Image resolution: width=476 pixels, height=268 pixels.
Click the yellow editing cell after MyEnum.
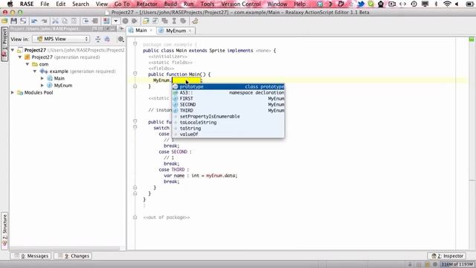pos(186,80)
